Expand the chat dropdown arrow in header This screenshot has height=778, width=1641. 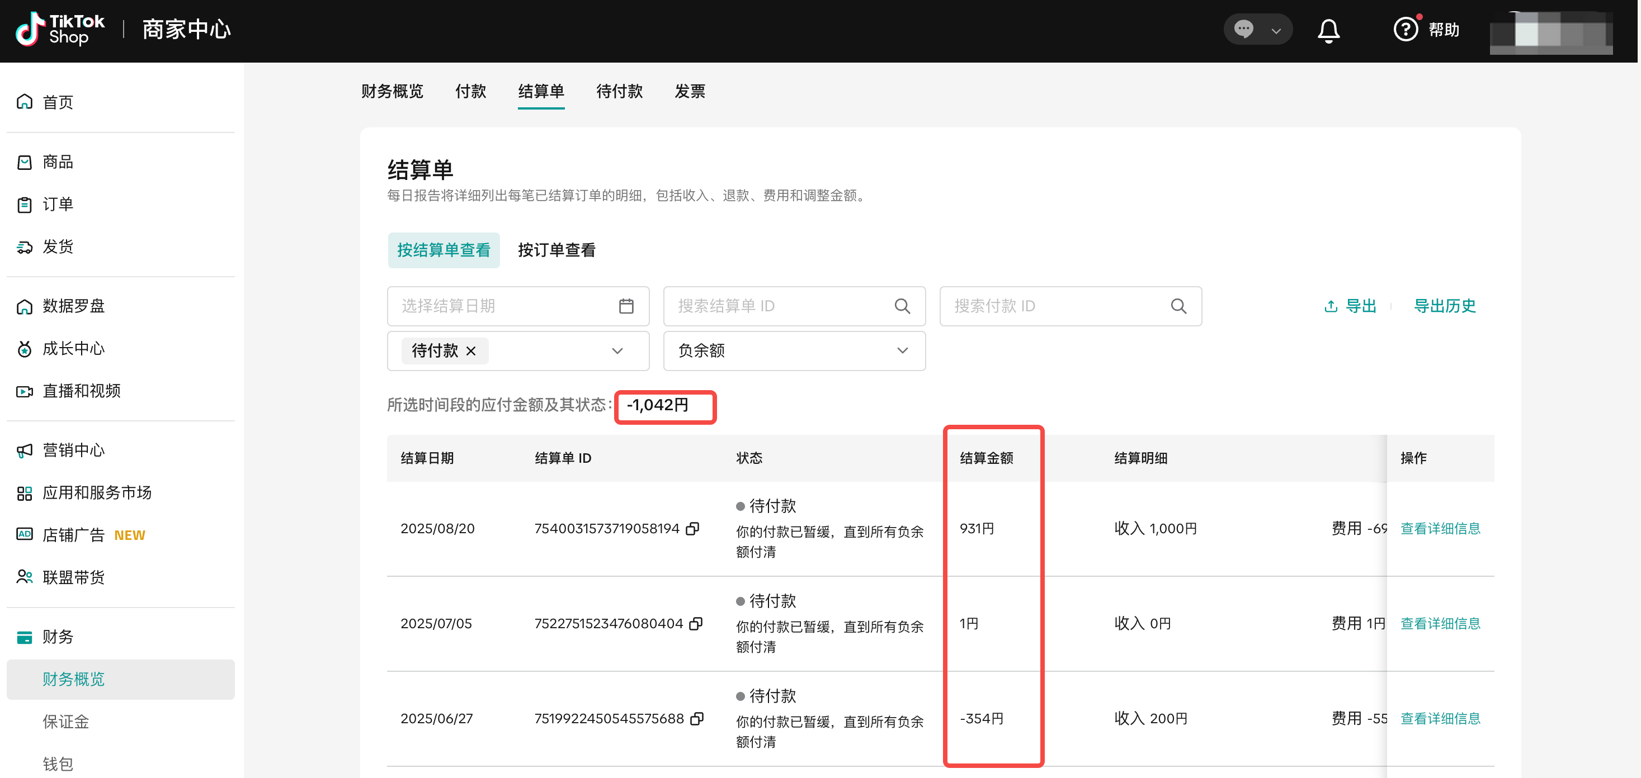point(1275,31)
